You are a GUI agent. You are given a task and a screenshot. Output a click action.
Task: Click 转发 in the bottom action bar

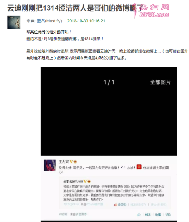click(148, 215)
